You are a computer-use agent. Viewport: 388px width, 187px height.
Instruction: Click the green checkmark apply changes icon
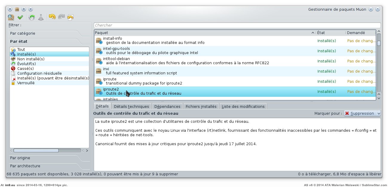pos(20,17)
